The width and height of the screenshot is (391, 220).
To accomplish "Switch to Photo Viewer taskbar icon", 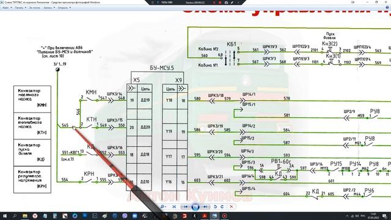I will point(214,216).
